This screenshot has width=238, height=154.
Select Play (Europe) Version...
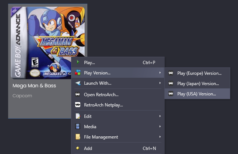coord(197,73)
